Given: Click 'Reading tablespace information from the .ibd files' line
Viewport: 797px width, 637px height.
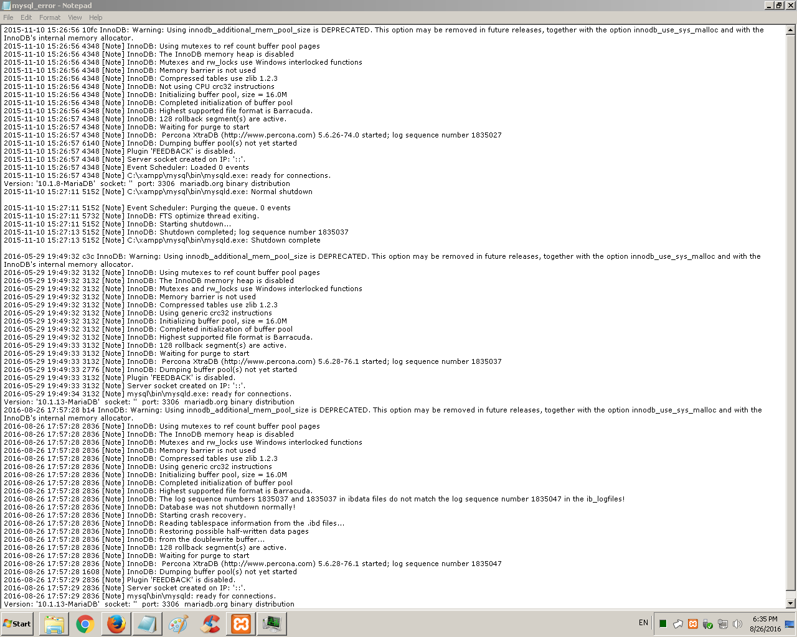Looking at the screenshot, I should point(174,523).
